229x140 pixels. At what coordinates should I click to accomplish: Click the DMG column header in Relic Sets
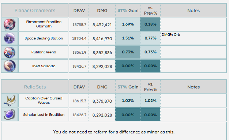pos(102,87)
